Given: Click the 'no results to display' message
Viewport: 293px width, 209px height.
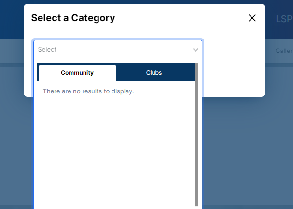Looking at the screenshot, I should 88,91.
